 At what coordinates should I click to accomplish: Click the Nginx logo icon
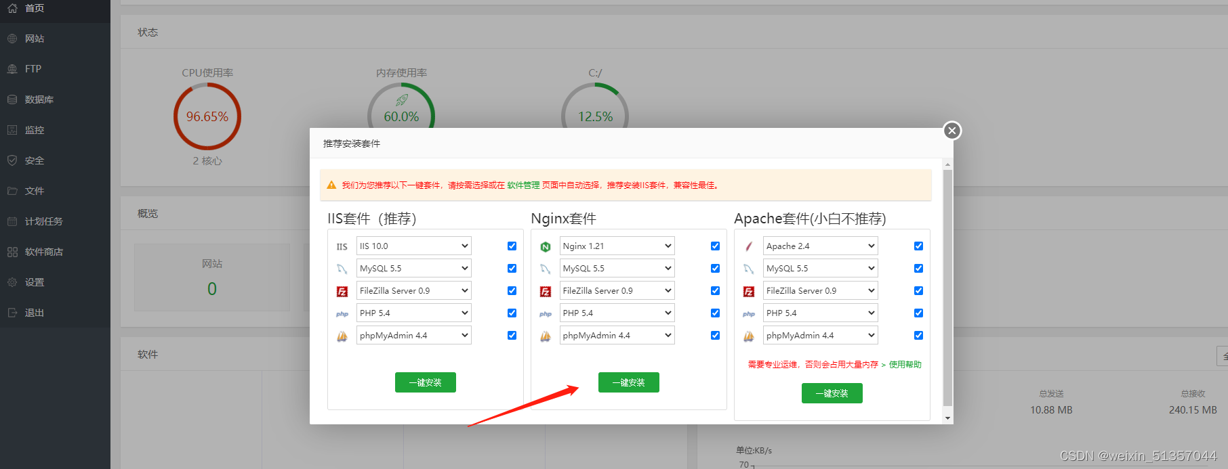click(546, 247)
